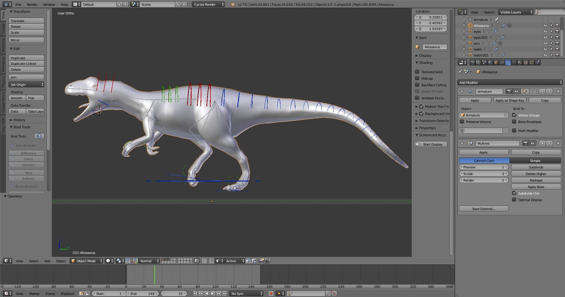Click the OpenGL animation clapper icon
Image resolution: width=565 pixels, height=297 pixels.
[267, 261]
